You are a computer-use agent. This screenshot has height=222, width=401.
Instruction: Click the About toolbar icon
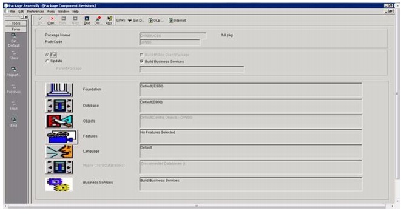109,18
